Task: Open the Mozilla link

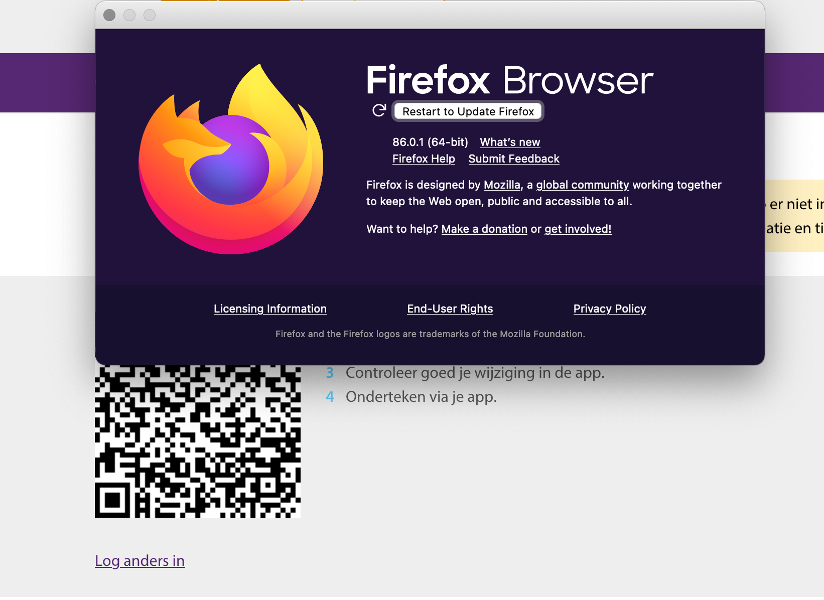Action: [x=501, y=185]
